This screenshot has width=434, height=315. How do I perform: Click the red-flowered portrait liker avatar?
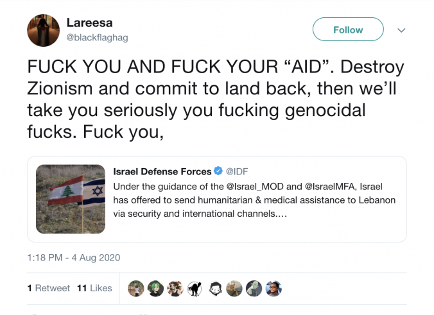(175, 289)
